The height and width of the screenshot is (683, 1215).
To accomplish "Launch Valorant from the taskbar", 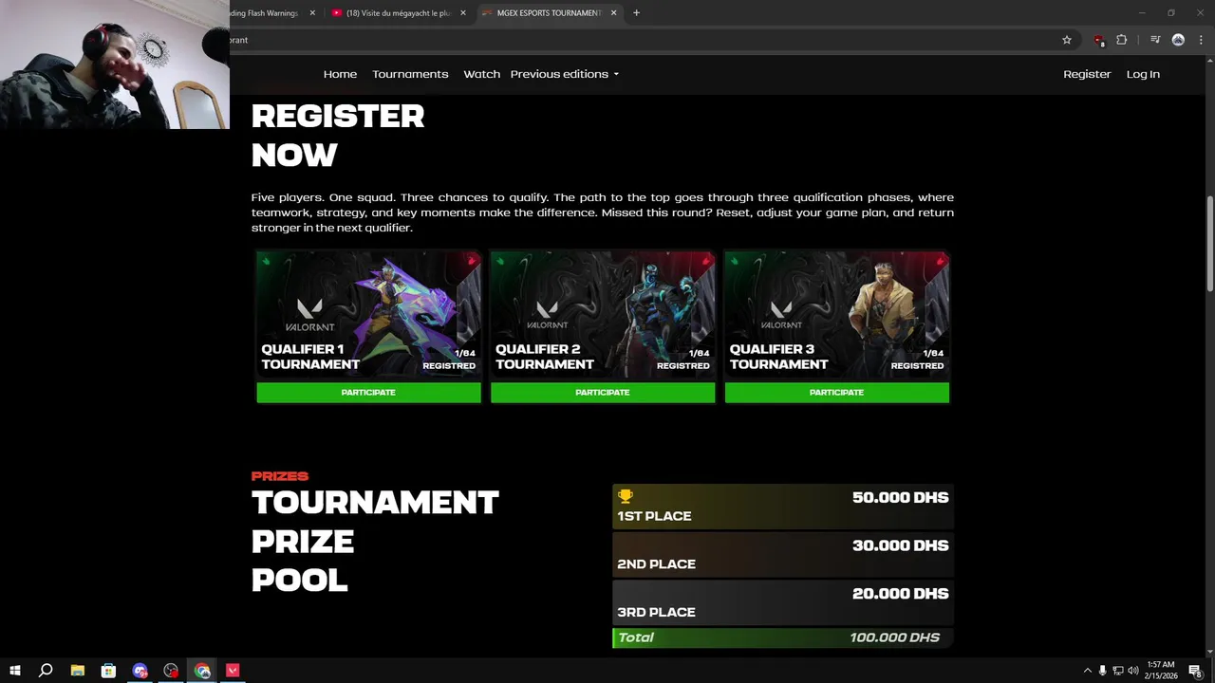I will pyautogui.click(x=233, y=671).
